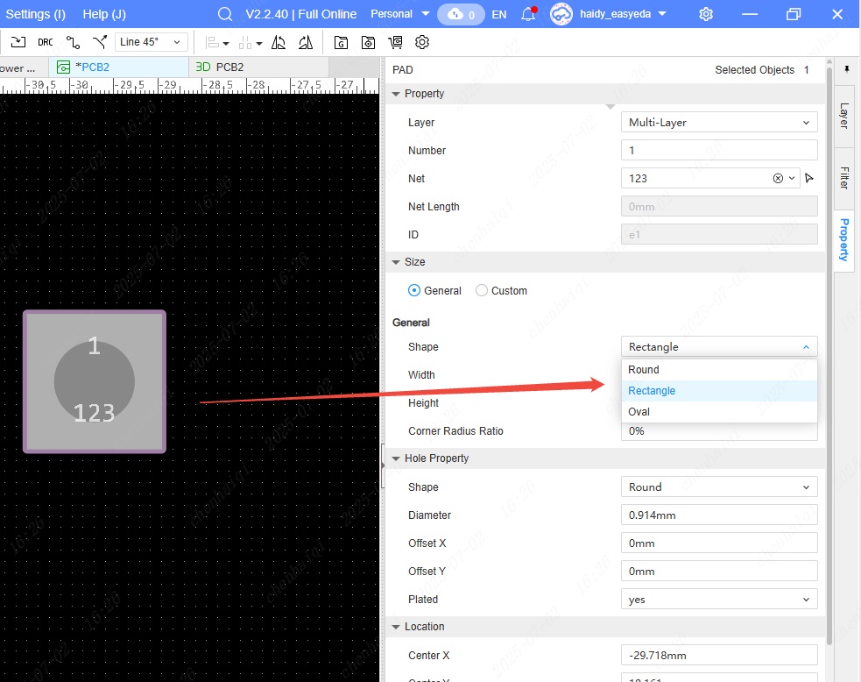Clear the Net field with X icon
The width and height of the screenshot is (861, 682).
pos(778,178)
